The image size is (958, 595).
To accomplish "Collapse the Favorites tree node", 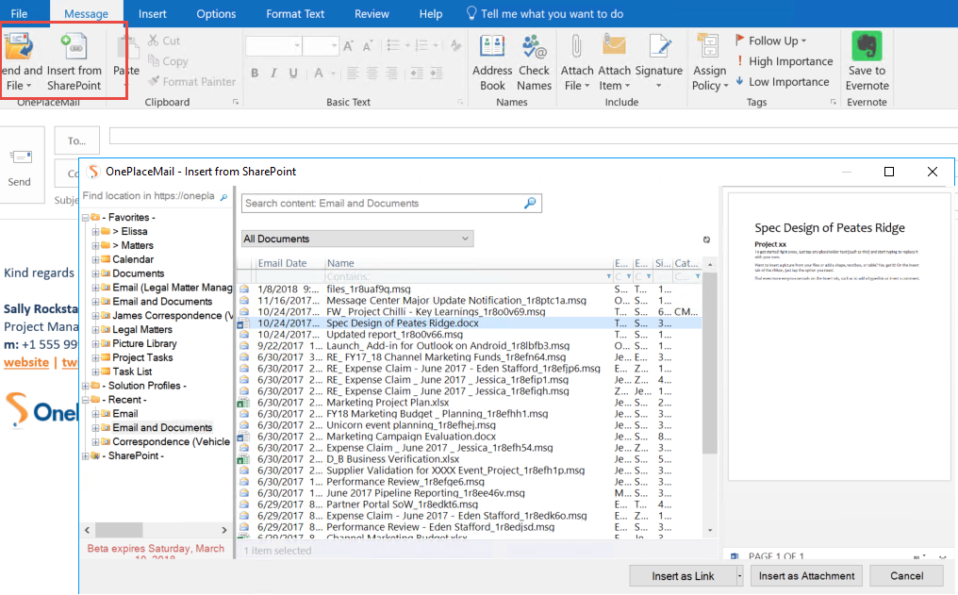I will 86,218.
